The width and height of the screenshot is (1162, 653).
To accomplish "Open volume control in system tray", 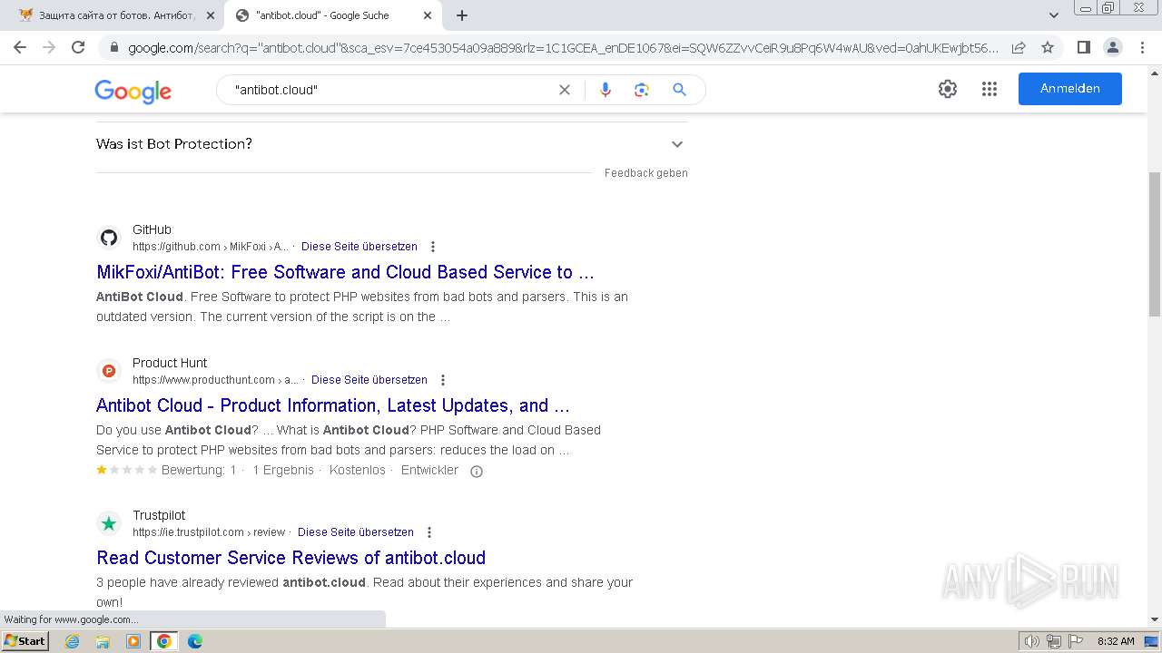I will (x=1032, y=641).
